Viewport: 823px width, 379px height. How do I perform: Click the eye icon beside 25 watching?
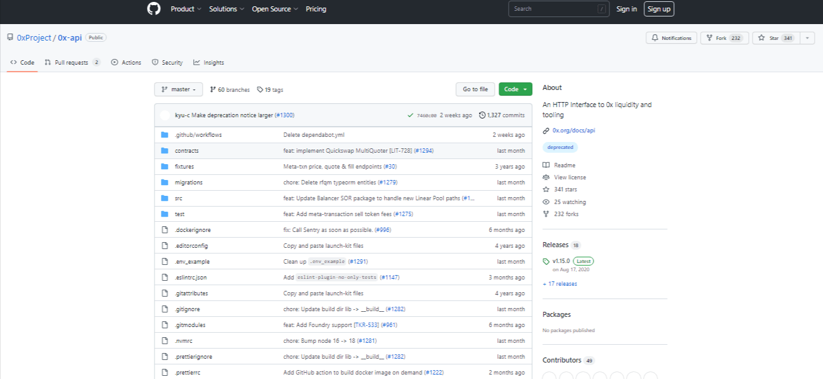click(x=546, y=202)
